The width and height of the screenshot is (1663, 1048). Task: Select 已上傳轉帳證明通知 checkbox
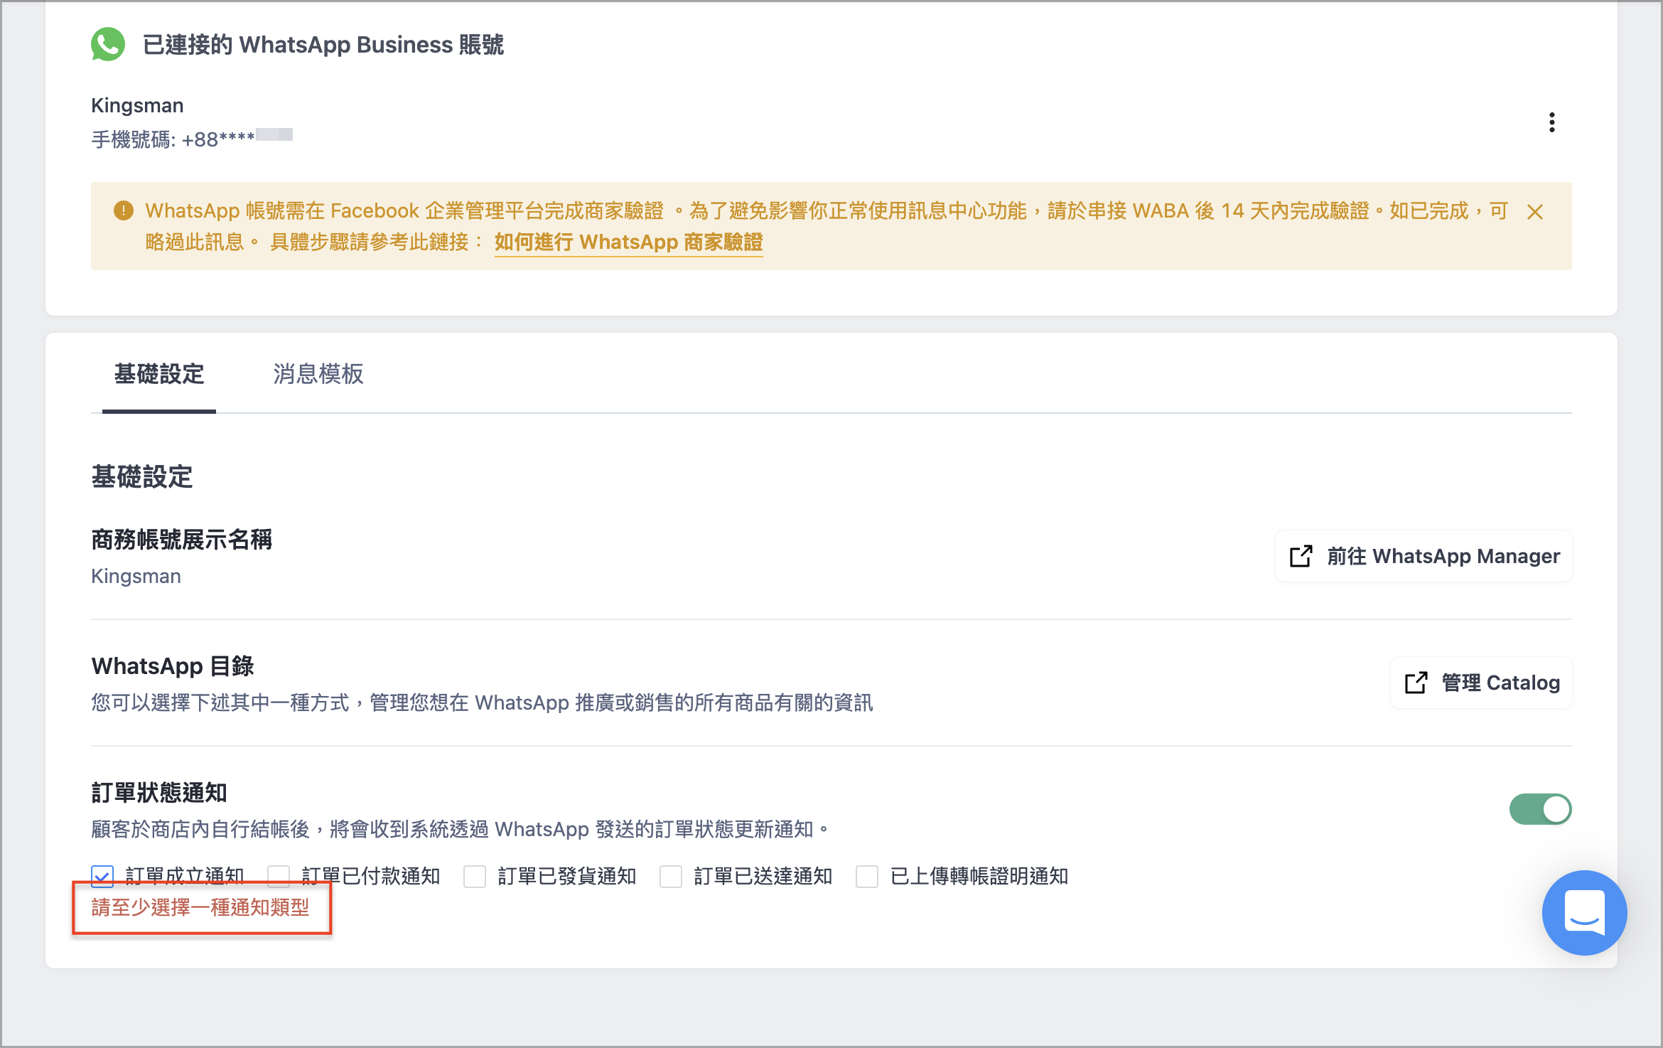pyautogui.click(x=867, y=876)
